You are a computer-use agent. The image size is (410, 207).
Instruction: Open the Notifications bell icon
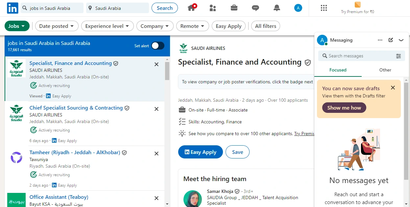click(277, 8)
